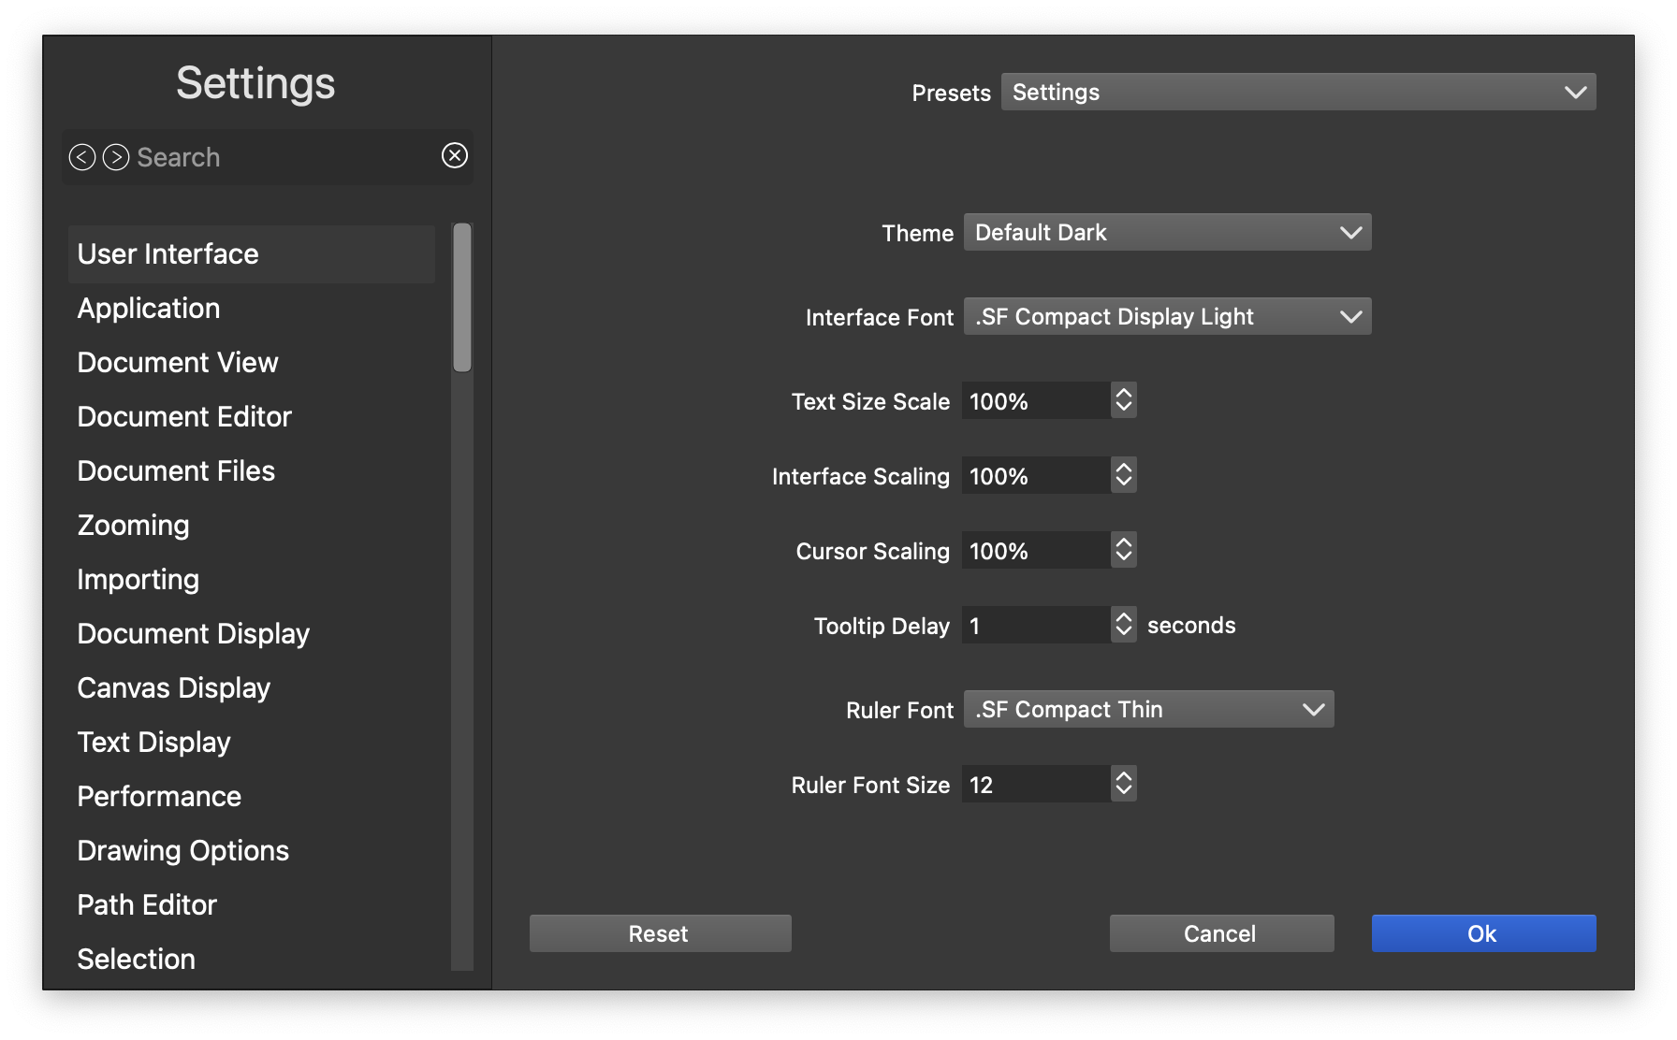This screenshot has height=1040, width=1677.
Task: Click the search back arrow icon
Action: [82, 157]
